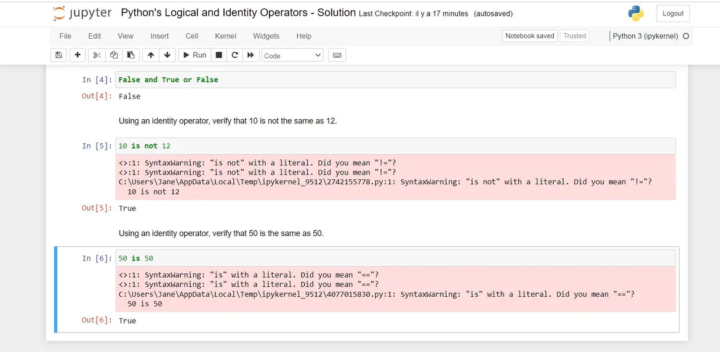
Task: Click the Logout button
Action: click(673, 14)
